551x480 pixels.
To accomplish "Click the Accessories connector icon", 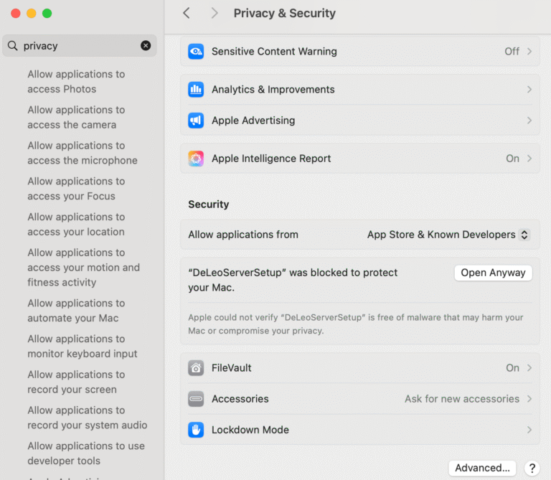I will (x=196, y=399).
